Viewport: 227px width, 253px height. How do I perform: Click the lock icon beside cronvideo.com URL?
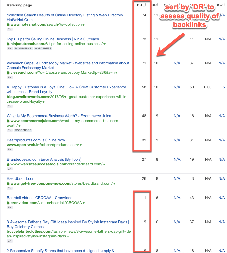tap(8, 203)
